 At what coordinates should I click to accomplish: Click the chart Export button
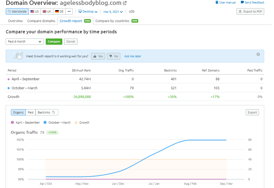252,112
